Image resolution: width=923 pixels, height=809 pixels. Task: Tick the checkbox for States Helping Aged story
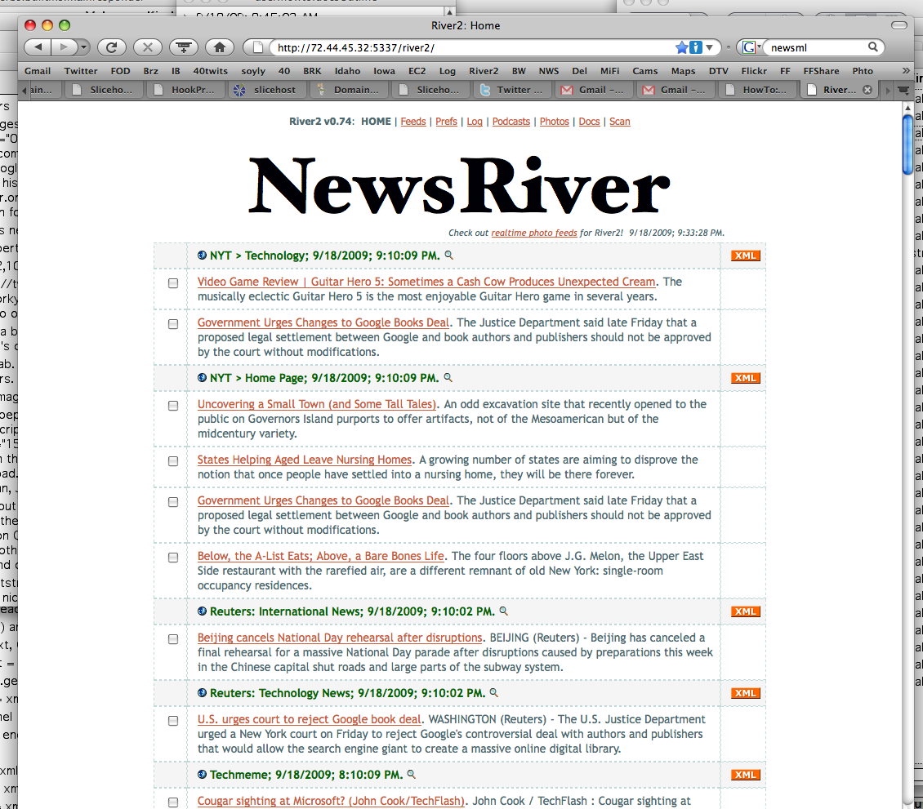coord(173,461)
